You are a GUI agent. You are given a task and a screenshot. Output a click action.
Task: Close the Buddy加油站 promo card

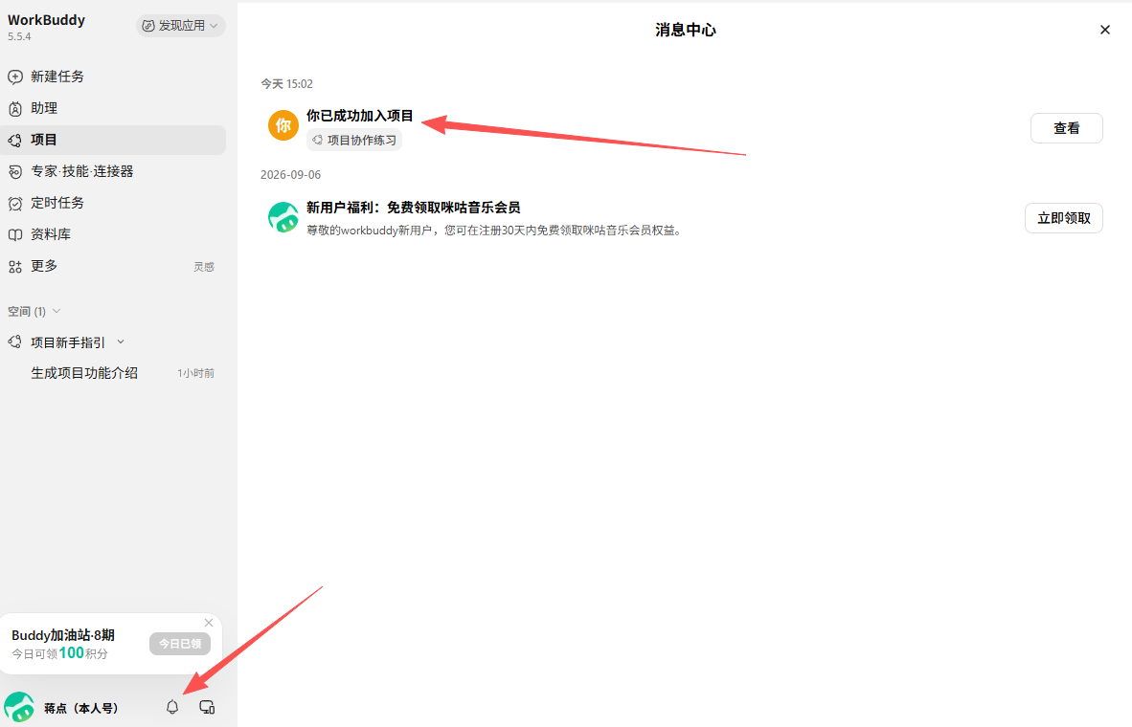(x=209, y=623)
